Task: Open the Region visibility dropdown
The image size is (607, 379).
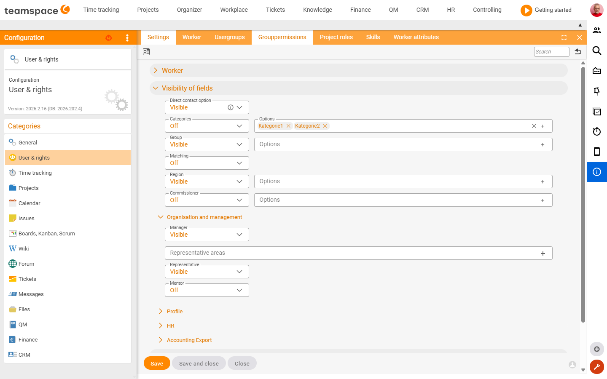Action: pyautogui.click(x=207, y=181)
